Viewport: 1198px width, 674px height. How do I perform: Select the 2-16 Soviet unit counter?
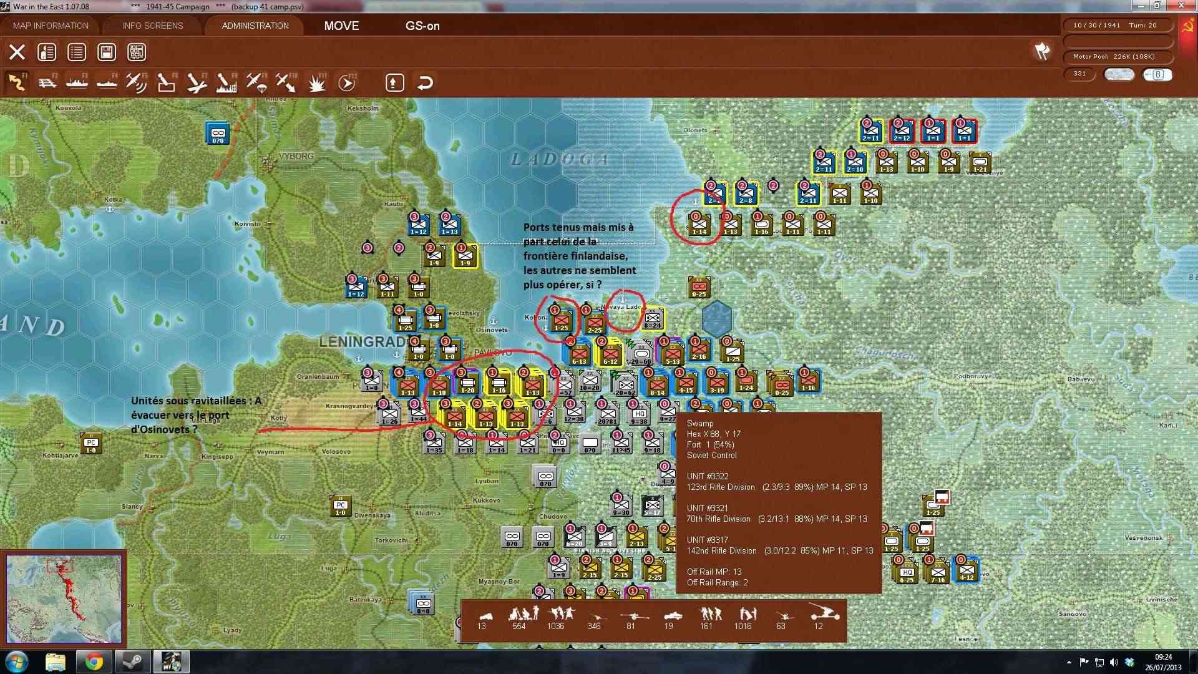699,349
